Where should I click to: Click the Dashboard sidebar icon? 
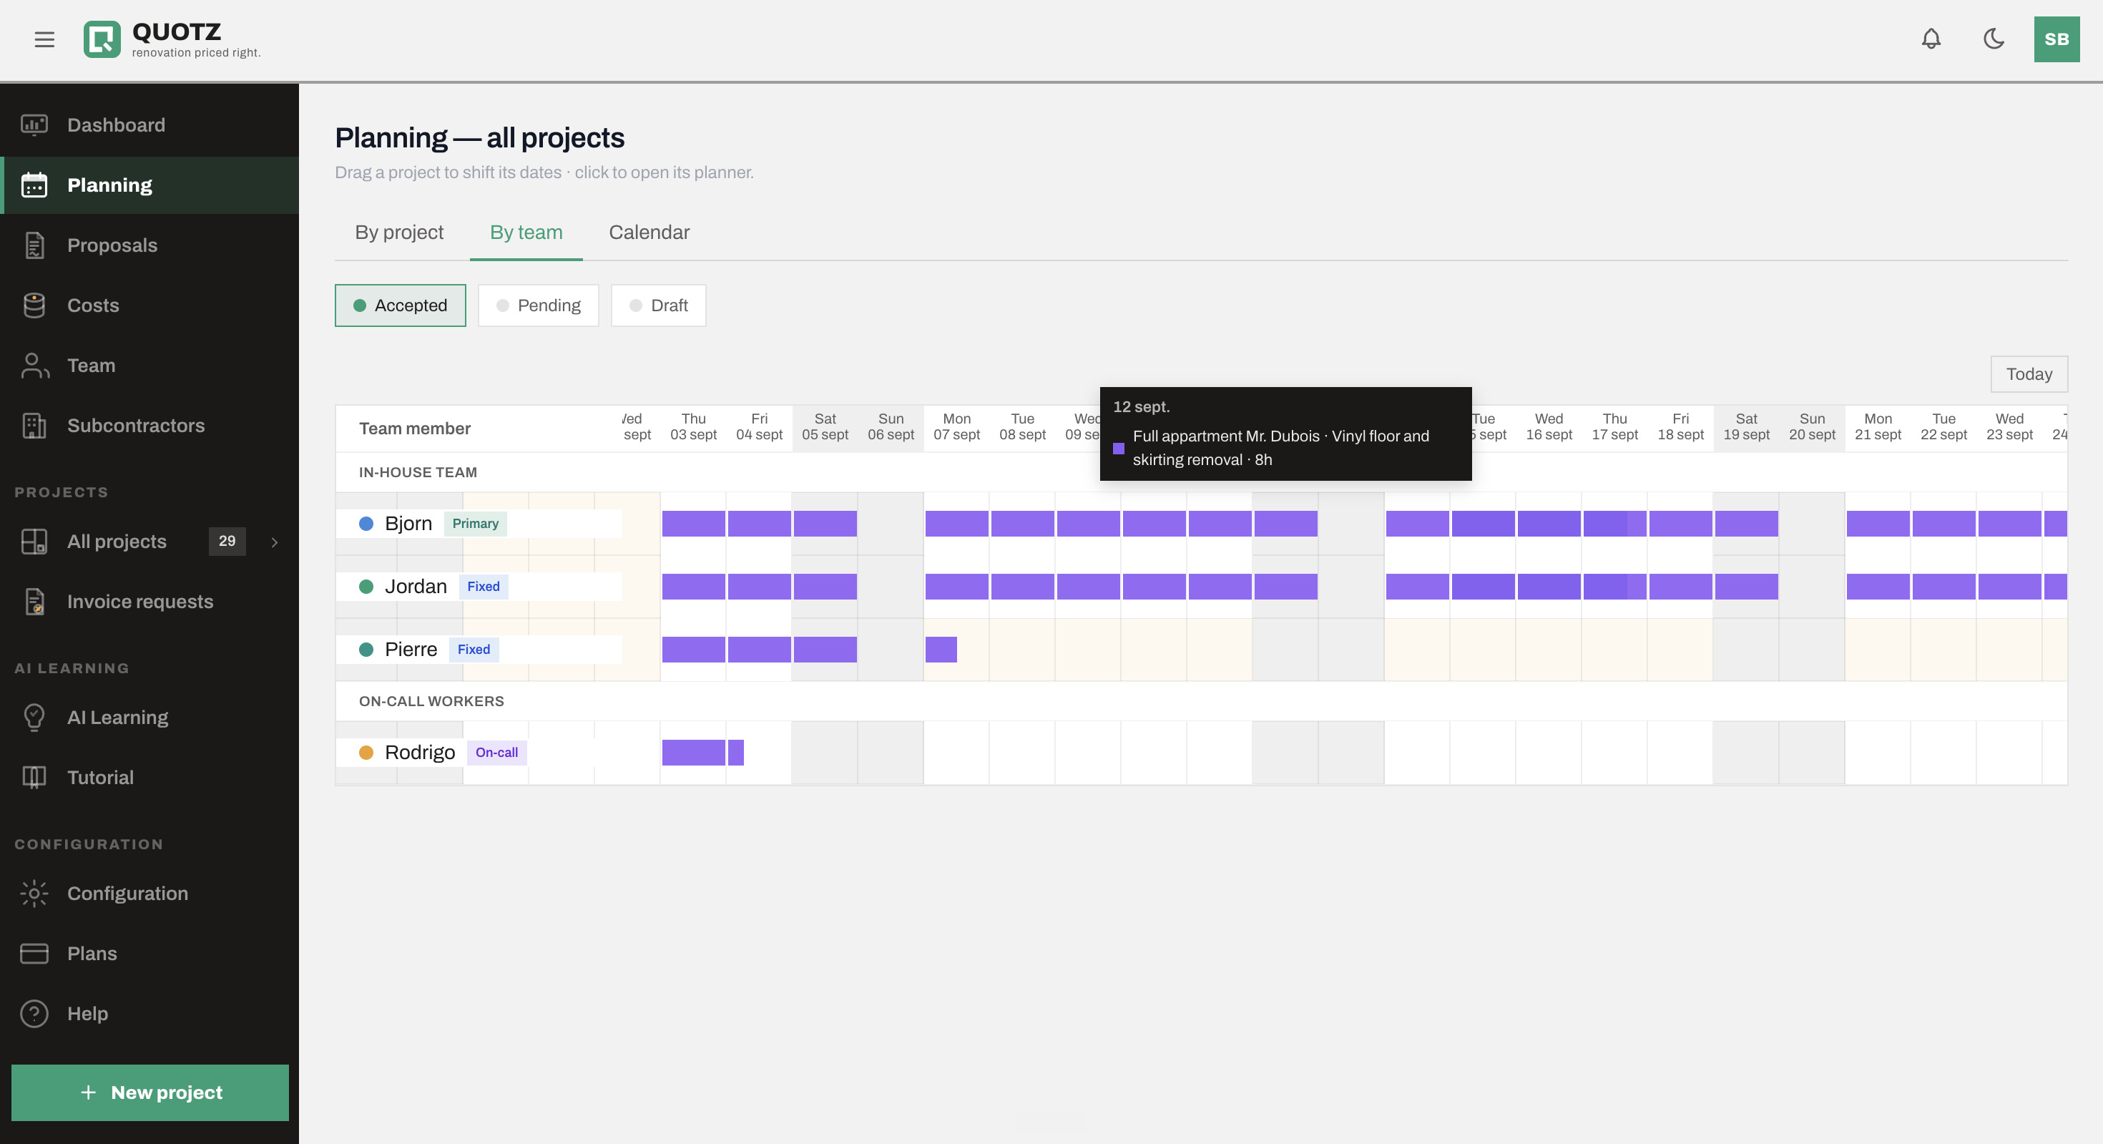(x=34, y=125)
